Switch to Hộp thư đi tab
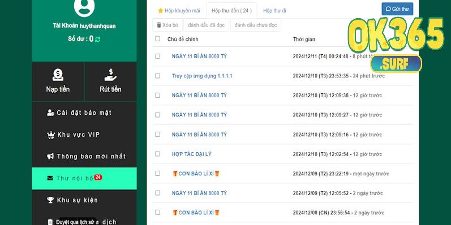The width and height of the screenshot is (451, 225). 274,11
